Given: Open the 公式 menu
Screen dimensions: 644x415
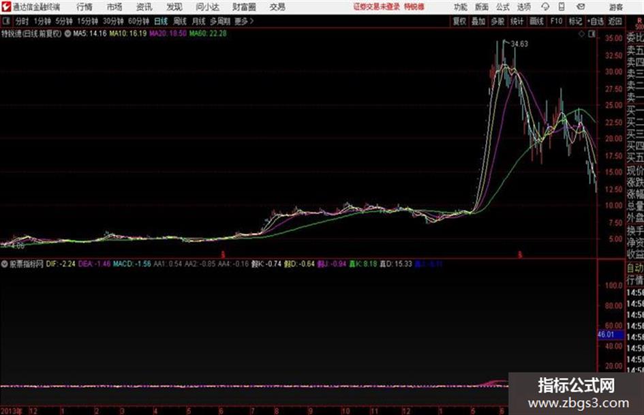Looking at the screenshot, I should coord(503,7).
